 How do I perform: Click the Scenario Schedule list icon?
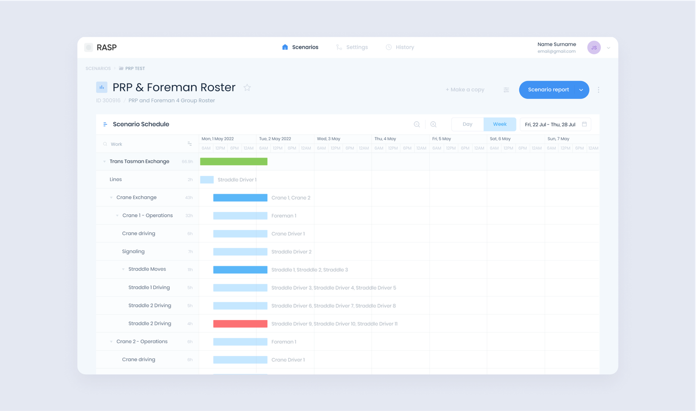[x=105, y=124]
